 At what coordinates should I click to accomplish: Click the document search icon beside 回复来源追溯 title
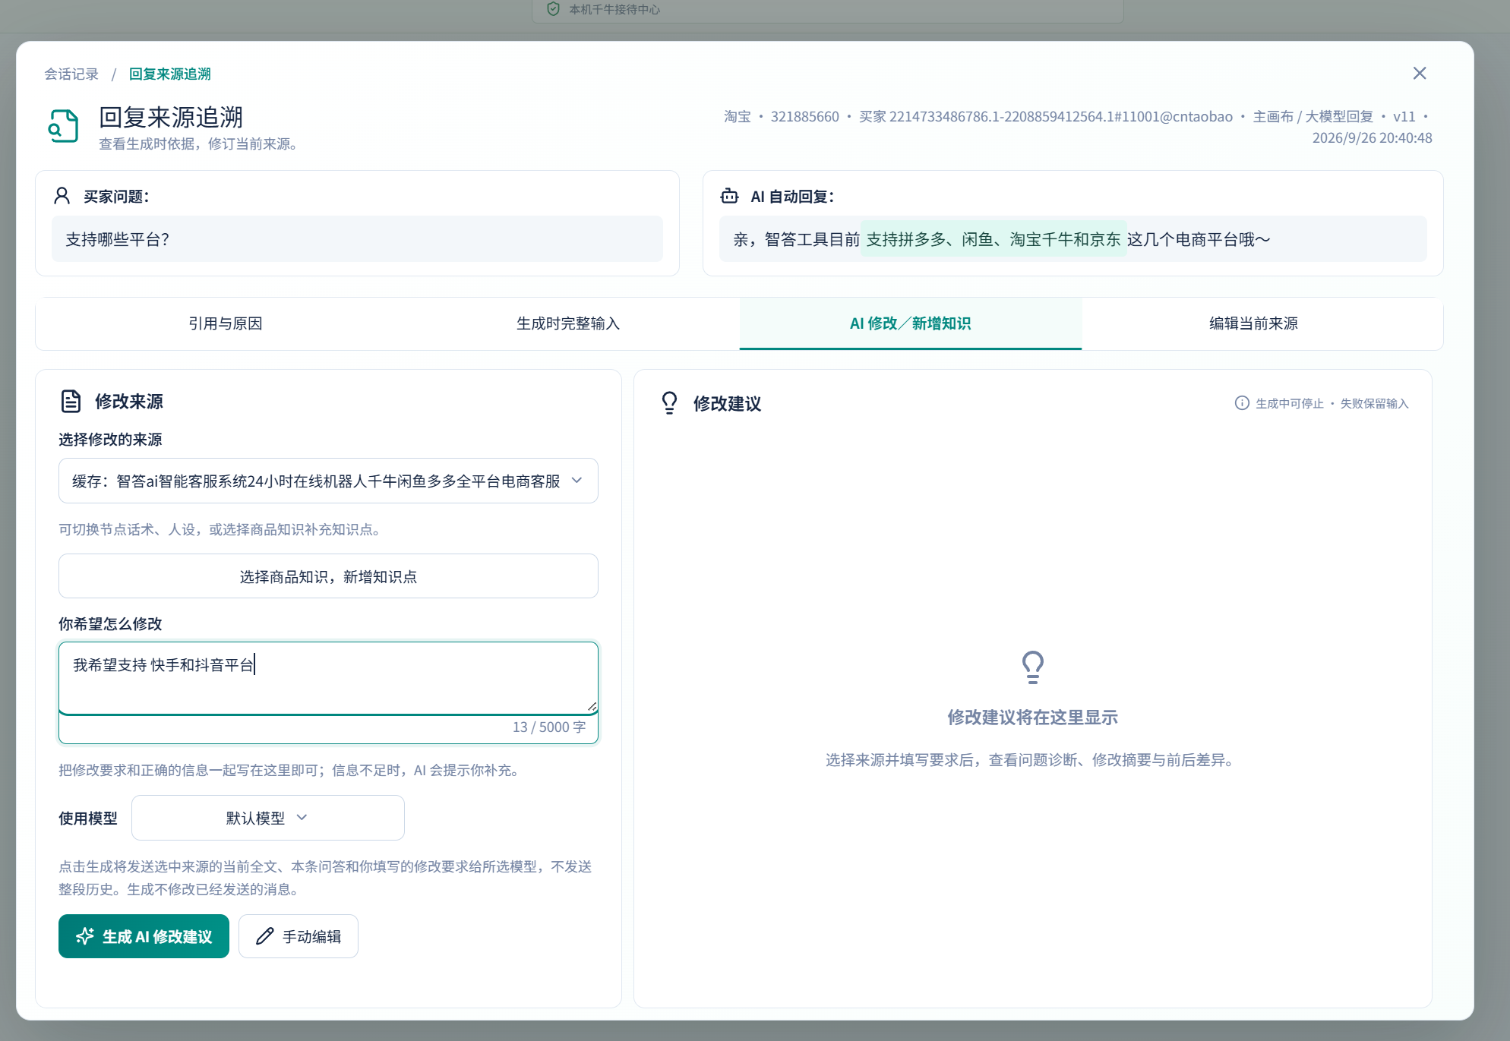coord(64,126)
